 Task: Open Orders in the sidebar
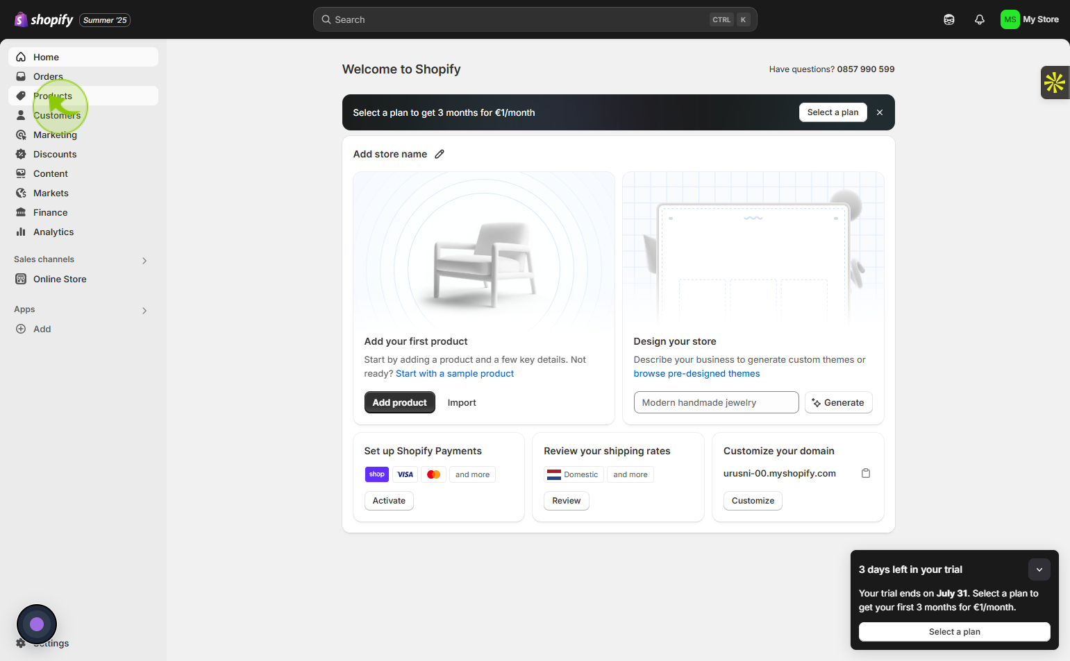coord(83,76)
